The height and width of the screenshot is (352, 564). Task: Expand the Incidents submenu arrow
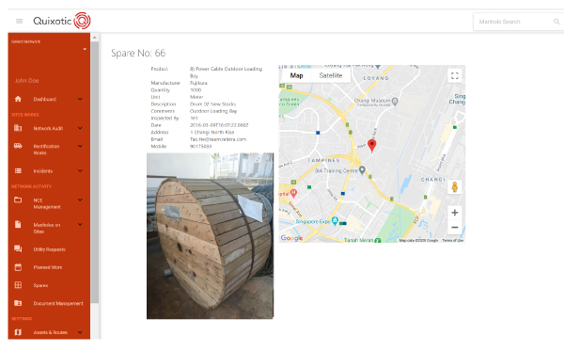click(x=80, y=170)
